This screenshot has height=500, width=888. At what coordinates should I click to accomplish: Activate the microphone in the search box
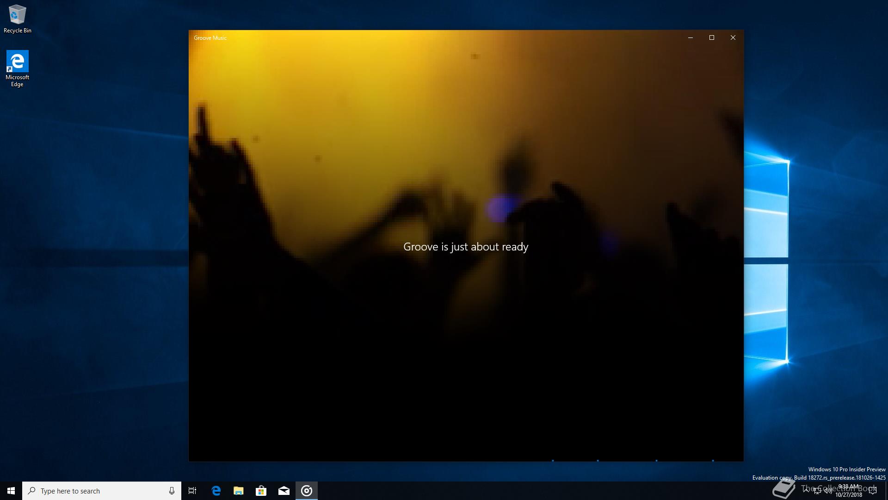[x=172, y=491]
